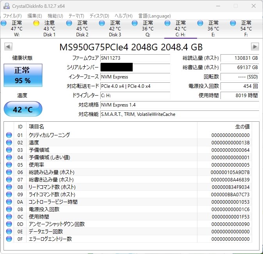Select the E: drive tab
263x254 pixels.
(213, 28)
